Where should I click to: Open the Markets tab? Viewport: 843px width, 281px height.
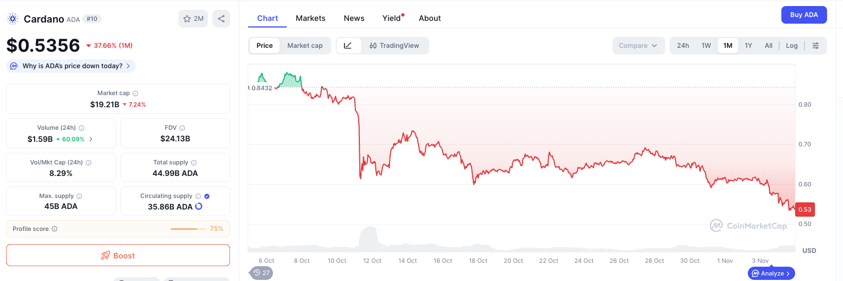click(311, 18)
